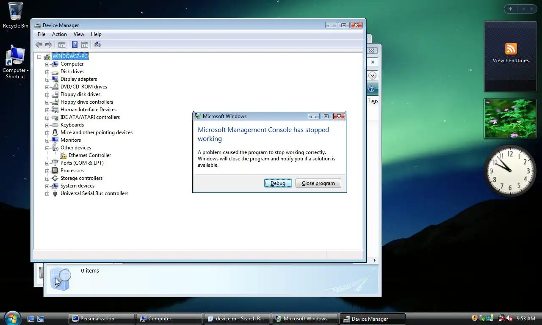Viewport: 542px width, 325px height.
Task: Open the Computer - Shortcut desktop icon
Action: click(15, 56)
